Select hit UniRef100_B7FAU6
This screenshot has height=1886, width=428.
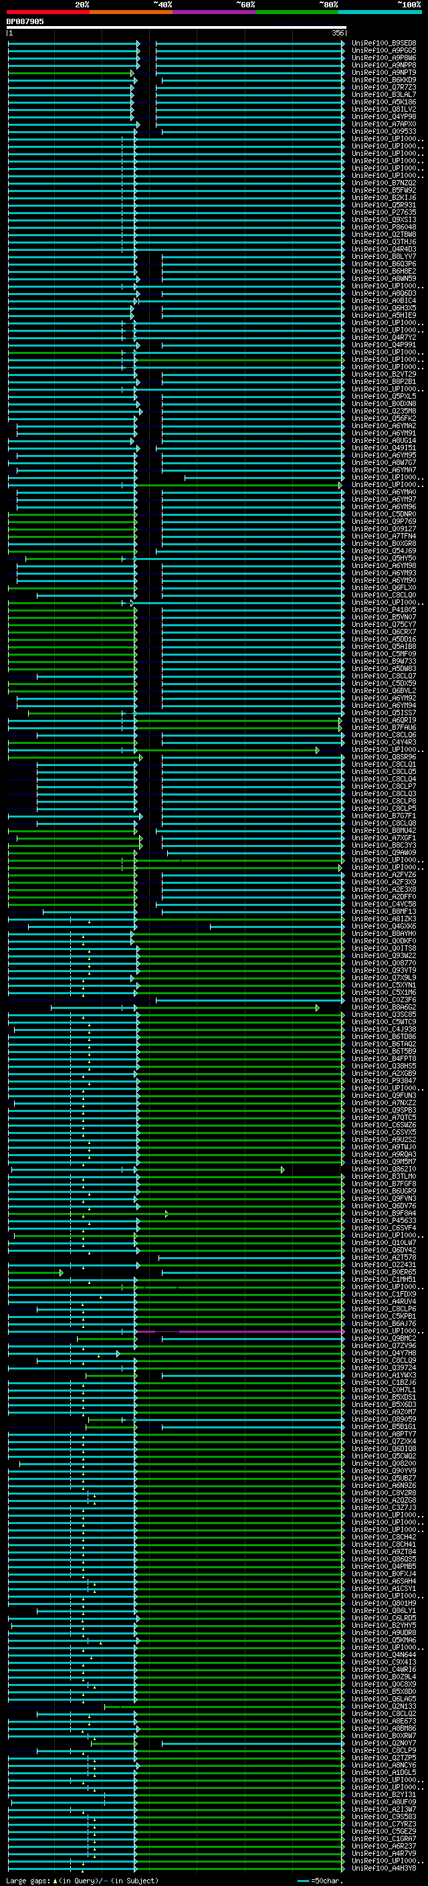[384, 728]
